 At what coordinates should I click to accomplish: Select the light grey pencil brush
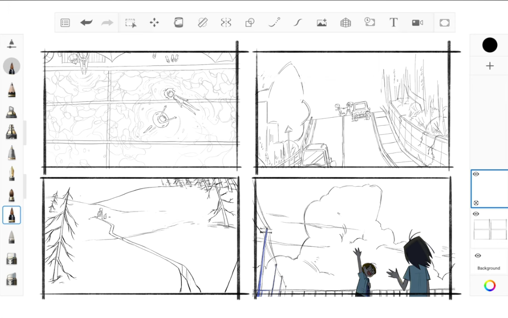coord(11,237)
